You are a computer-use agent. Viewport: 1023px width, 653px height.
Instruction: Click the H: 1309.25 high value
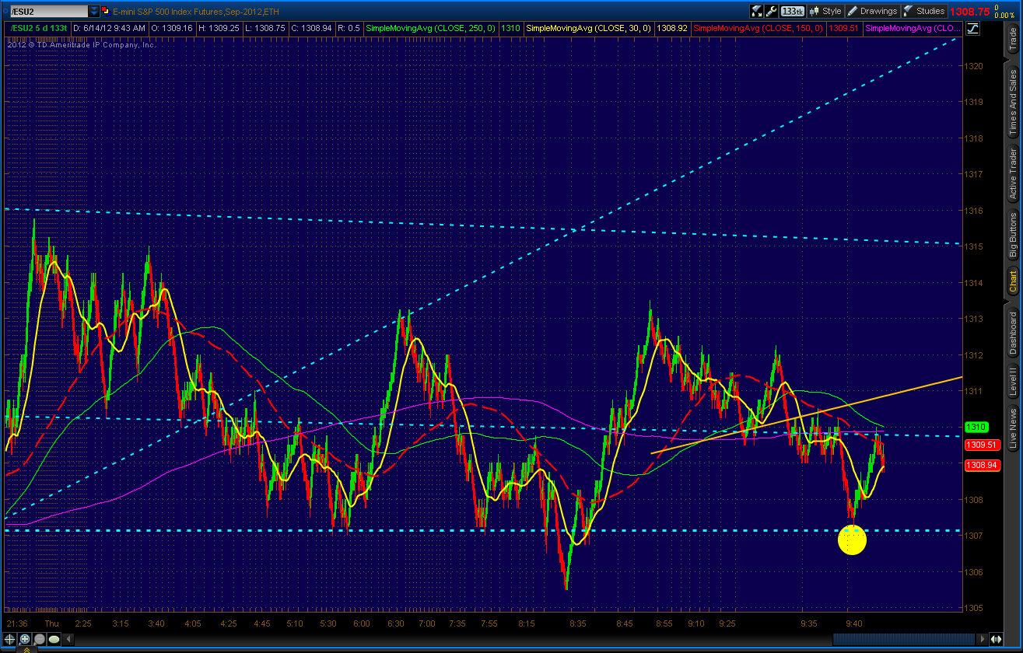pos(218,28)
